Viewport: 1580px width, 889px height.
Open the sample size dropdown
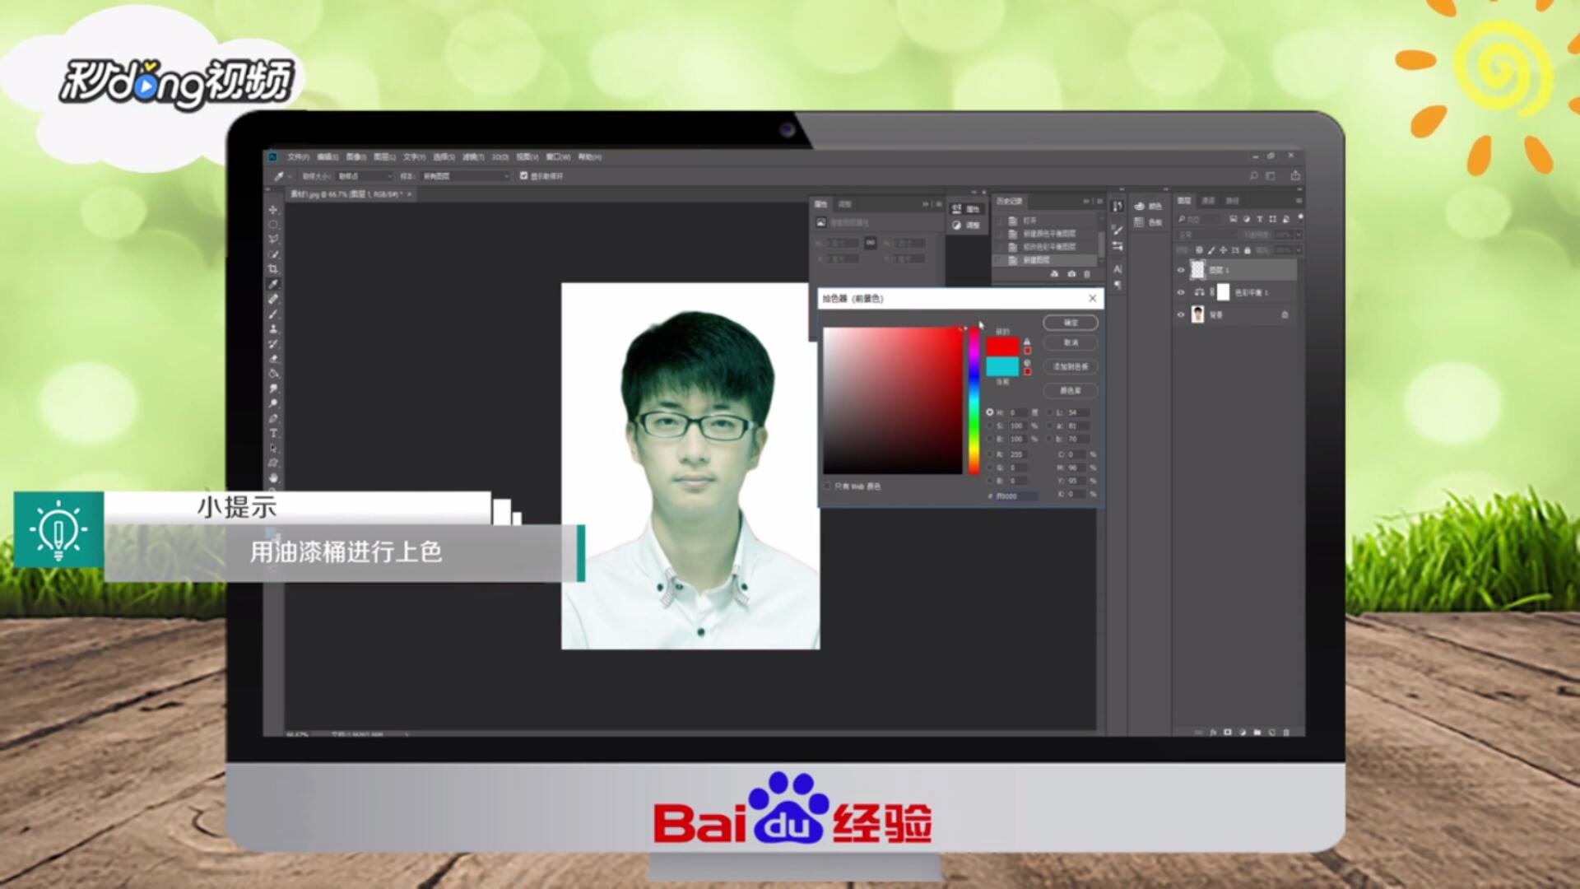tap(365, 176)
